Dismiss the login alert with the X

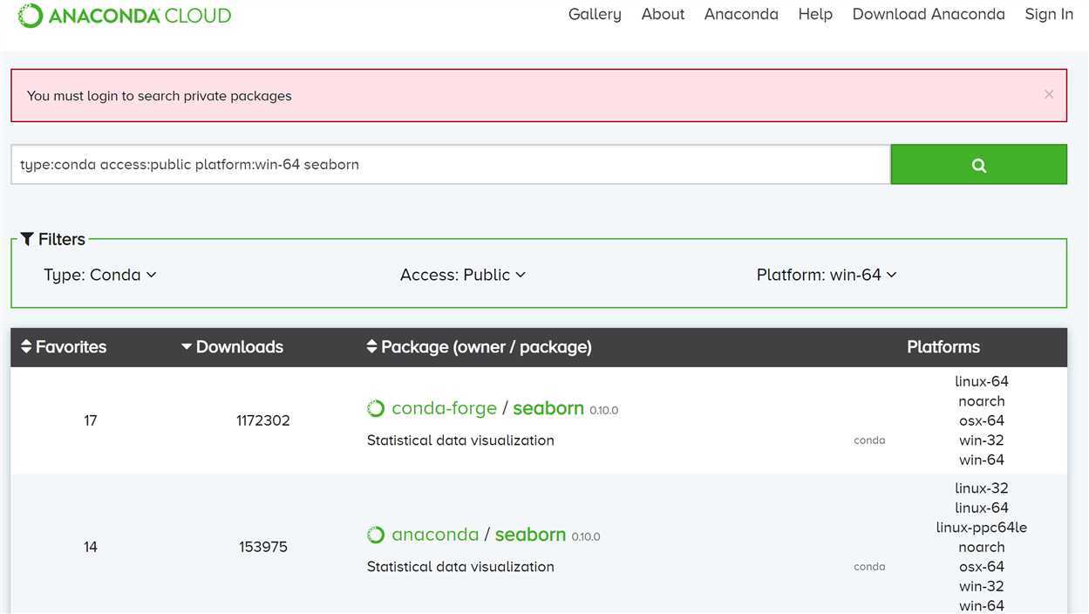1049,94
